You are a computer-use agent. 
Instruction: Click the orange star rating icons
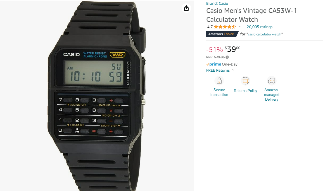click(x=225, y=27)
